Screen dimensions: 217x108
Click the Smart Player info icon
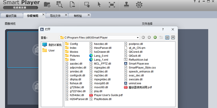[x=199, y=1]
